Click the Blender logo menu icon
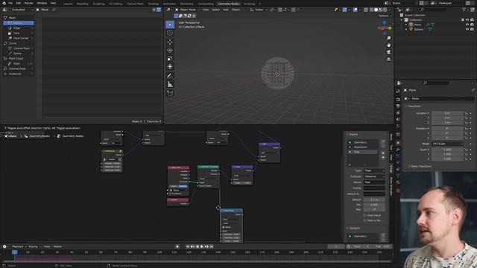The image size is (477, 268). tap(4, 3)
